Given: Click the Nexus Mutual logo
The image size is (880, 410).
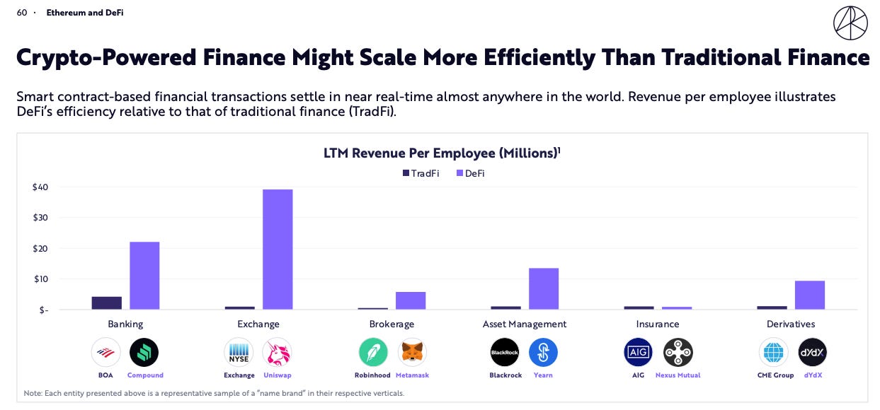Looking at the screenshot, I should 678,352.
